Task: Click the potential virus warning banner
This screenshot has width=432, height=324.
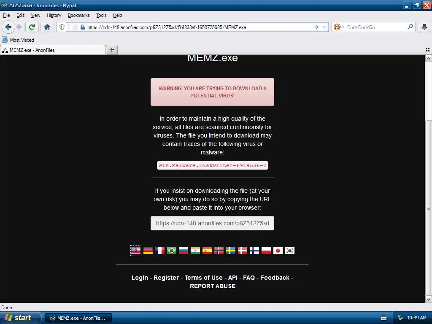Action: (213, 92)
